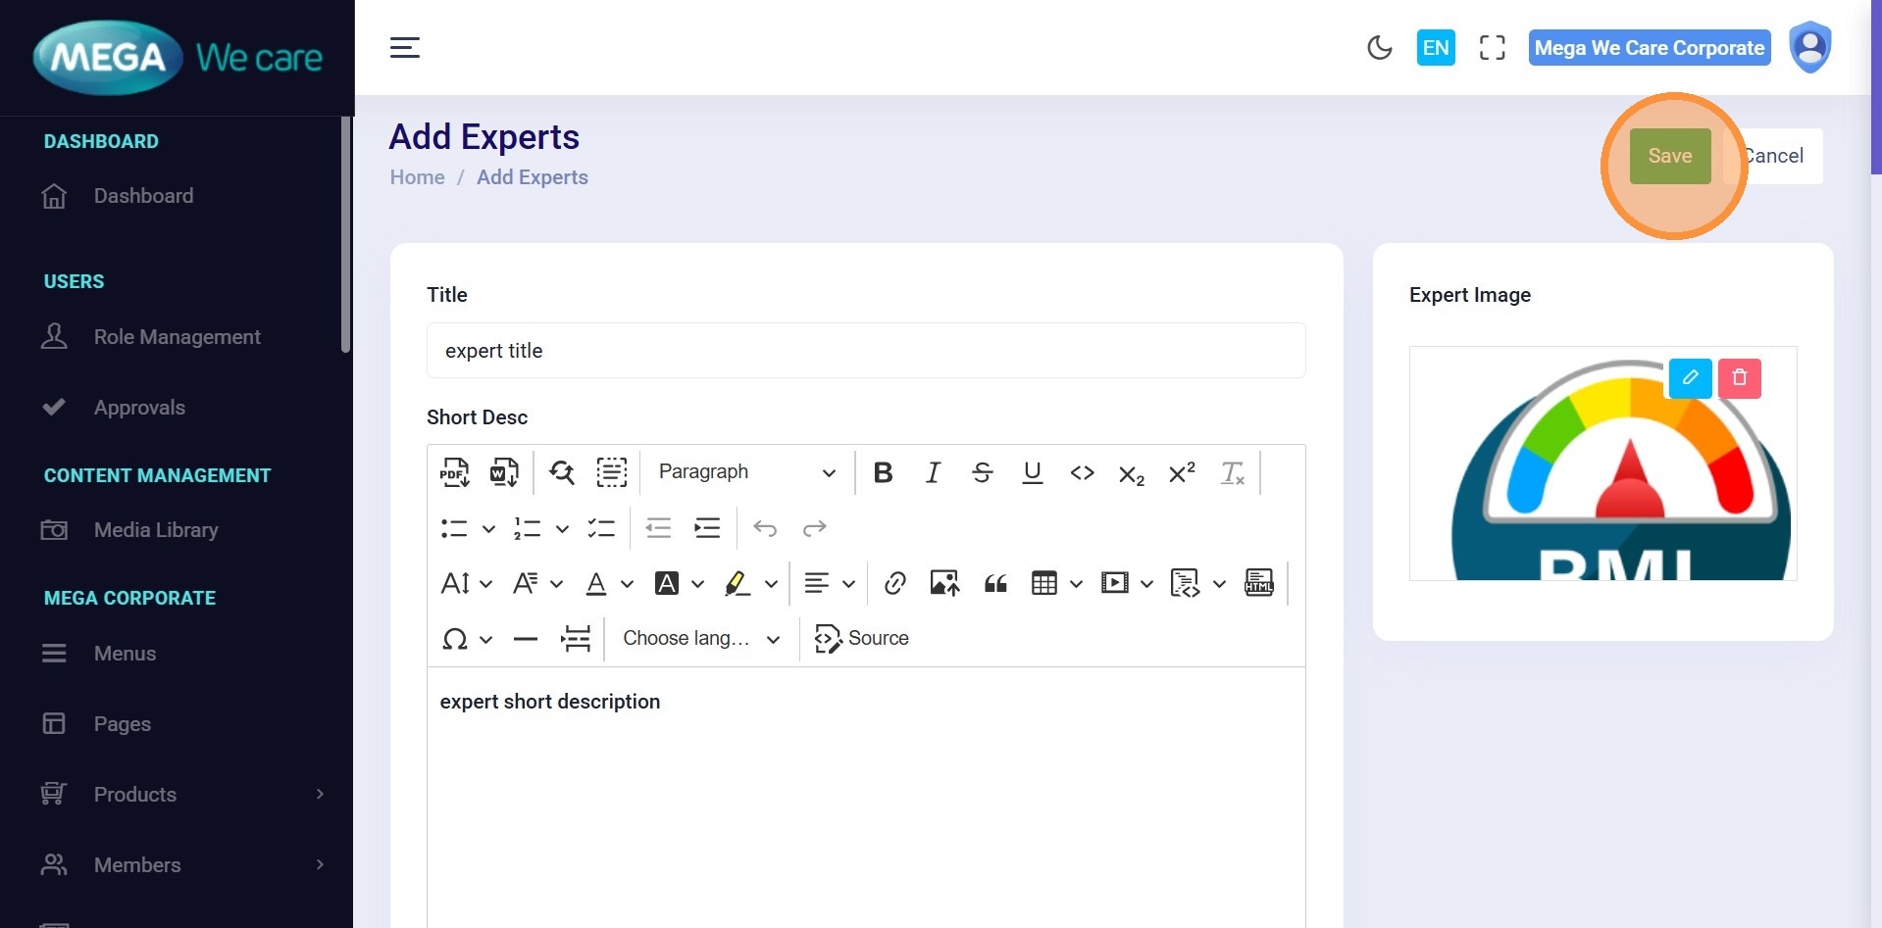Toggle bold formatting
The width and height of the screenshot is (1882, 928).
tap(883, 472)
